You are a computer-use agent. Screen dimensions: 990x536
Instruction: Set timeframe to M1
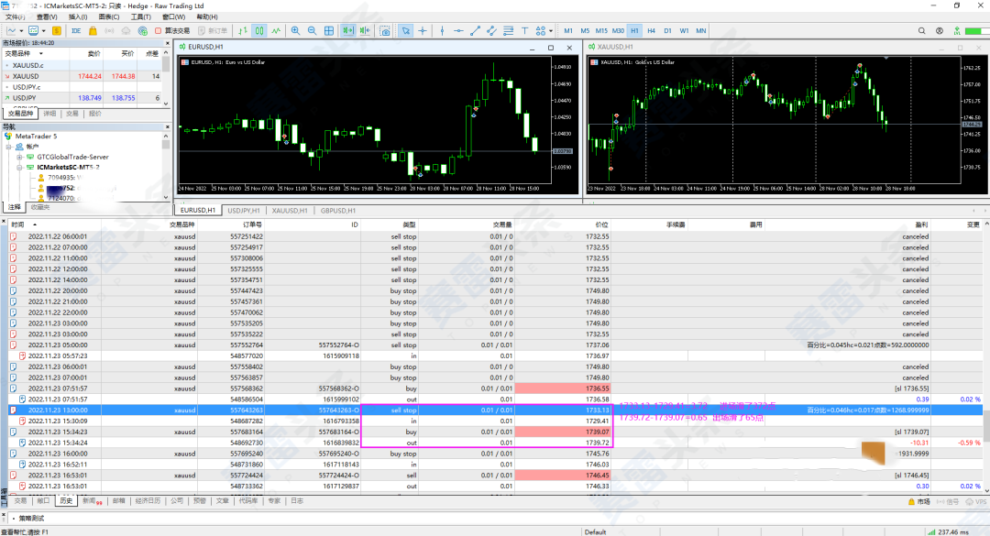tap(568, 30)
